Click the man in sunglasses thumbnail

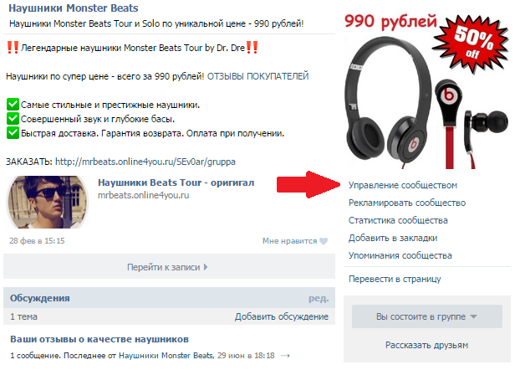(48, 202)
